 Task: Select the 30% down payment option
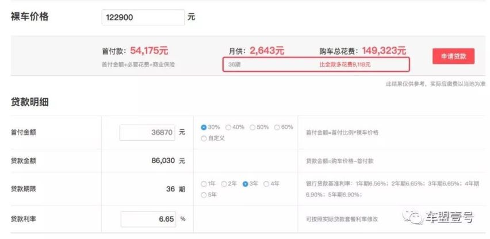204,128
